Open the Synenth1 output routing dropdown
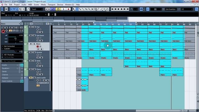 tap(12, 49)
